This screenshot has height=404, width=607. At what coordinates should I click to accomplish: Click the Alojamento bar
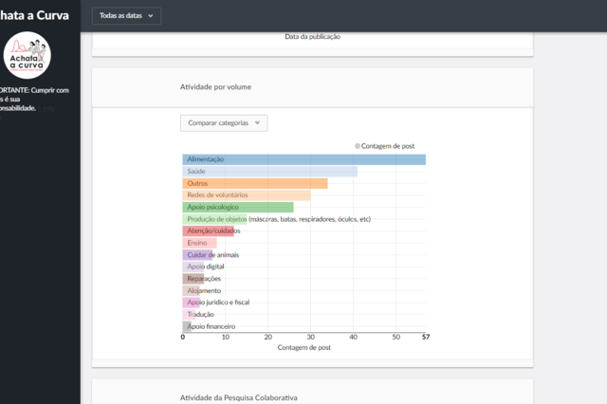point(191,290)
